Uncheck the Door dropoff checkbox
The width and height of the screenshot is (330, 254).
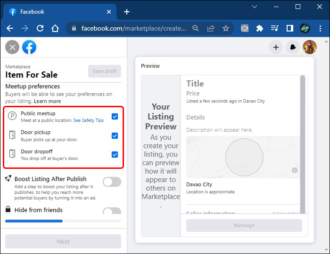click(115, 154)
